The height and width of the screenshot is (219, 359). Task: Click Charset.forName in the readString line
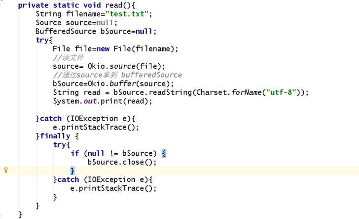(x=229, y=92)
